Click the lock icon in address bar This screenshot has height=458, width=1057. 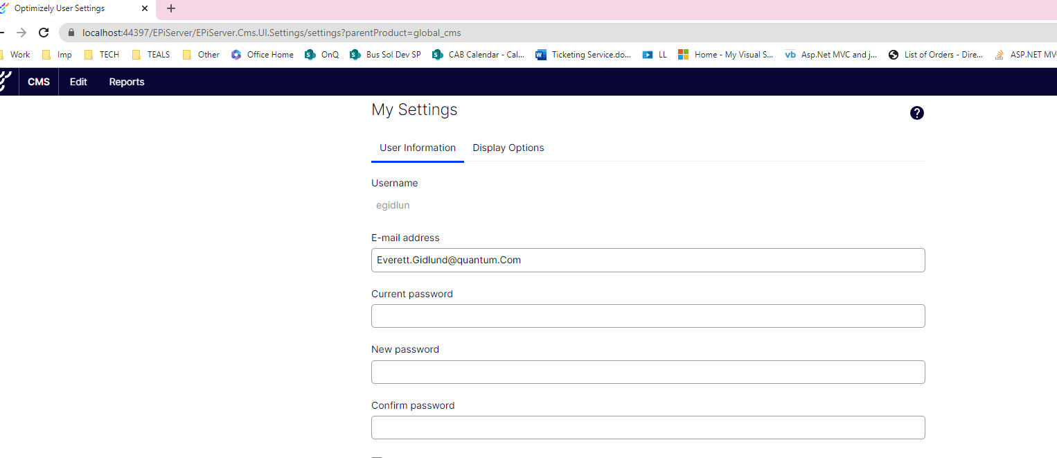[71, 33]
